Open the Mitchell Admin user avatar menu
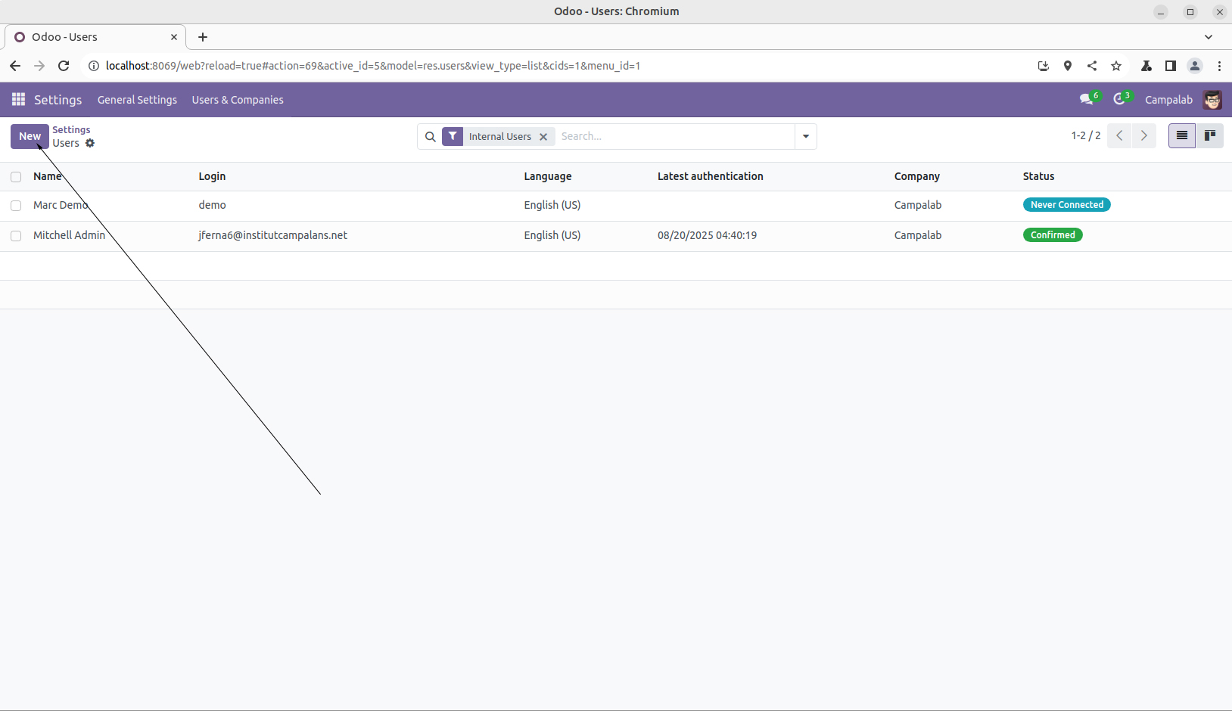1232x711 pixels. [1212, 100]
